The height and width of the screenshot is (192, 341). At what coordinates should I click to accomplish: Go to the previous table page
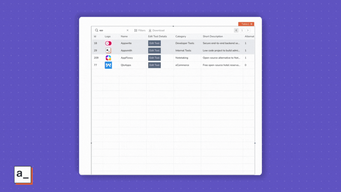[x=236, y=30]
